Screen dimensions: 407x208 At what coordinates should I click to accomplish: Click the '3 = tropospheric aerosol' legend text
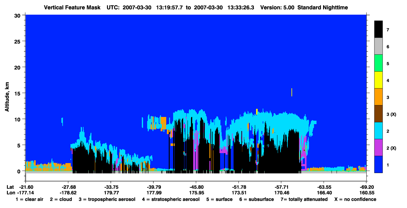107,199
